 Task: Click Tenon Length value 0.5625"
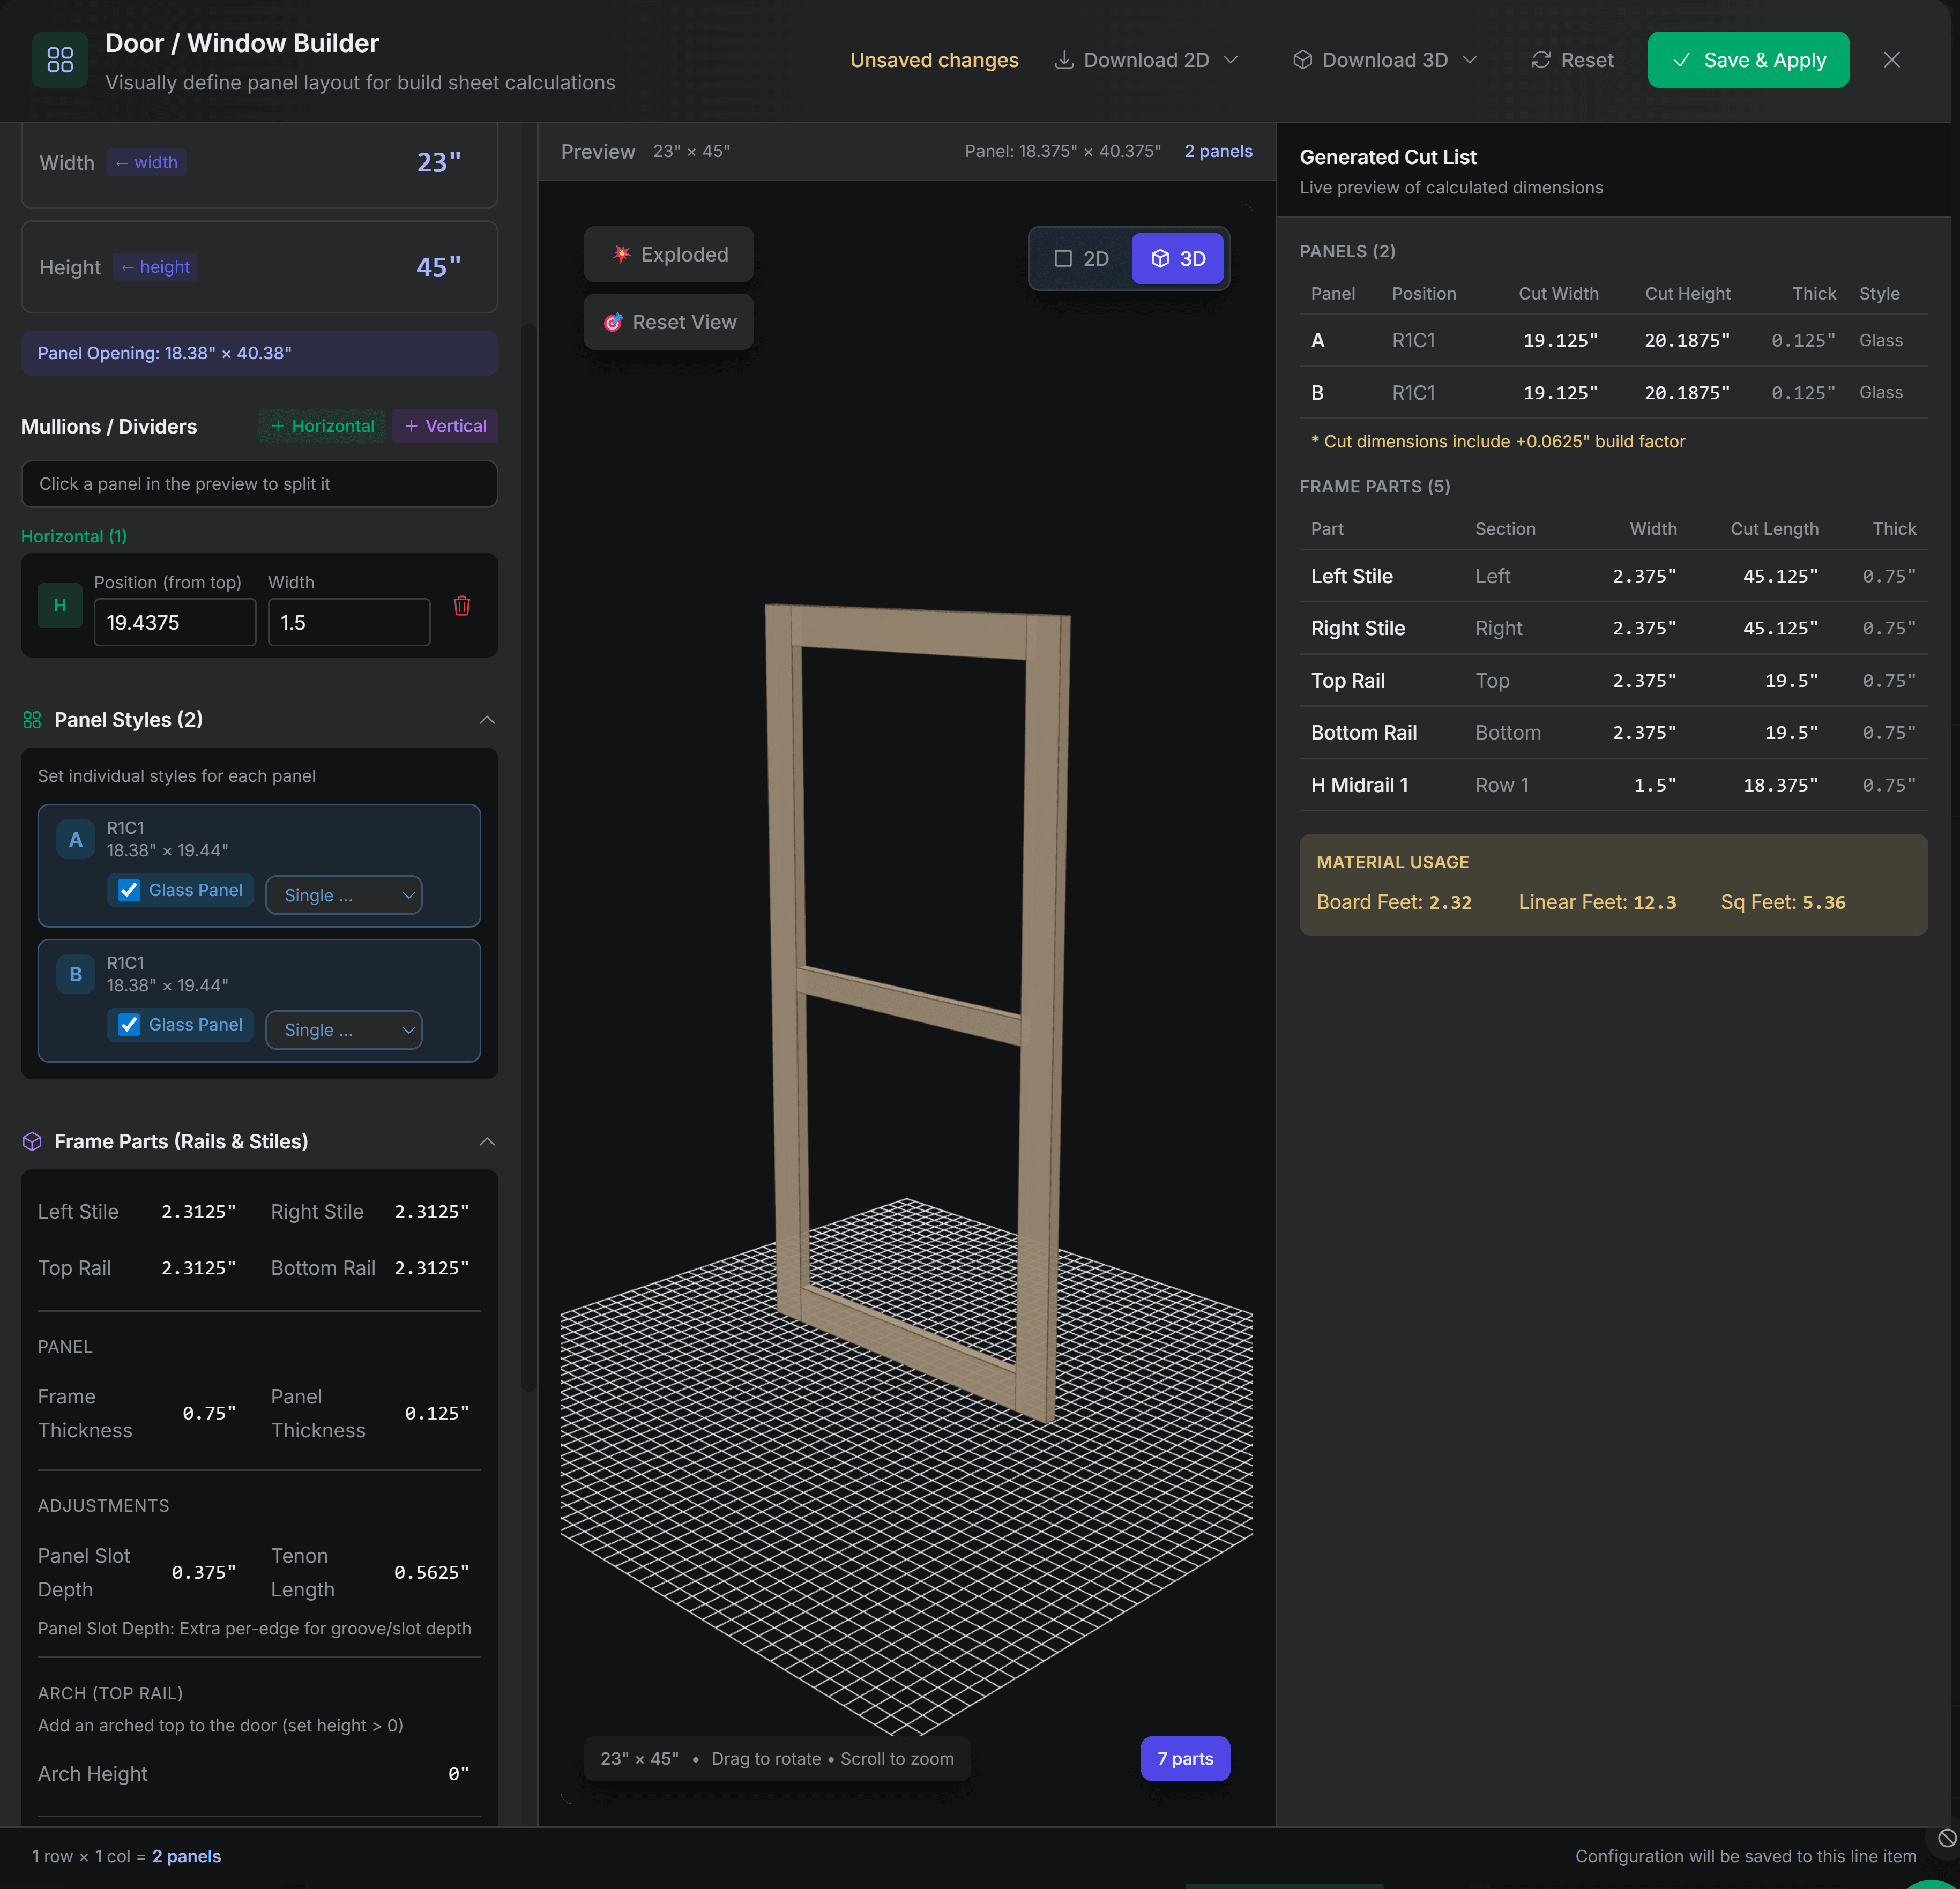tap(432, 1572)
